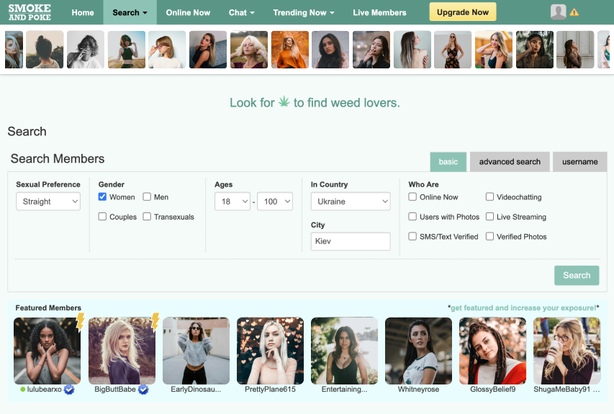Click get featured and increase exposure link

pyautogui.click(x=523, y=308)
